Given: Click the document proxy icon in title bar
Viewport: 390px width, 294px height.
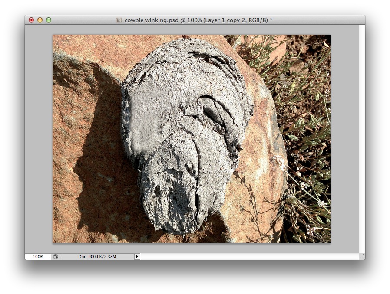Looking at the screenshot, I should pyautogui.click(x=119, y=20).
